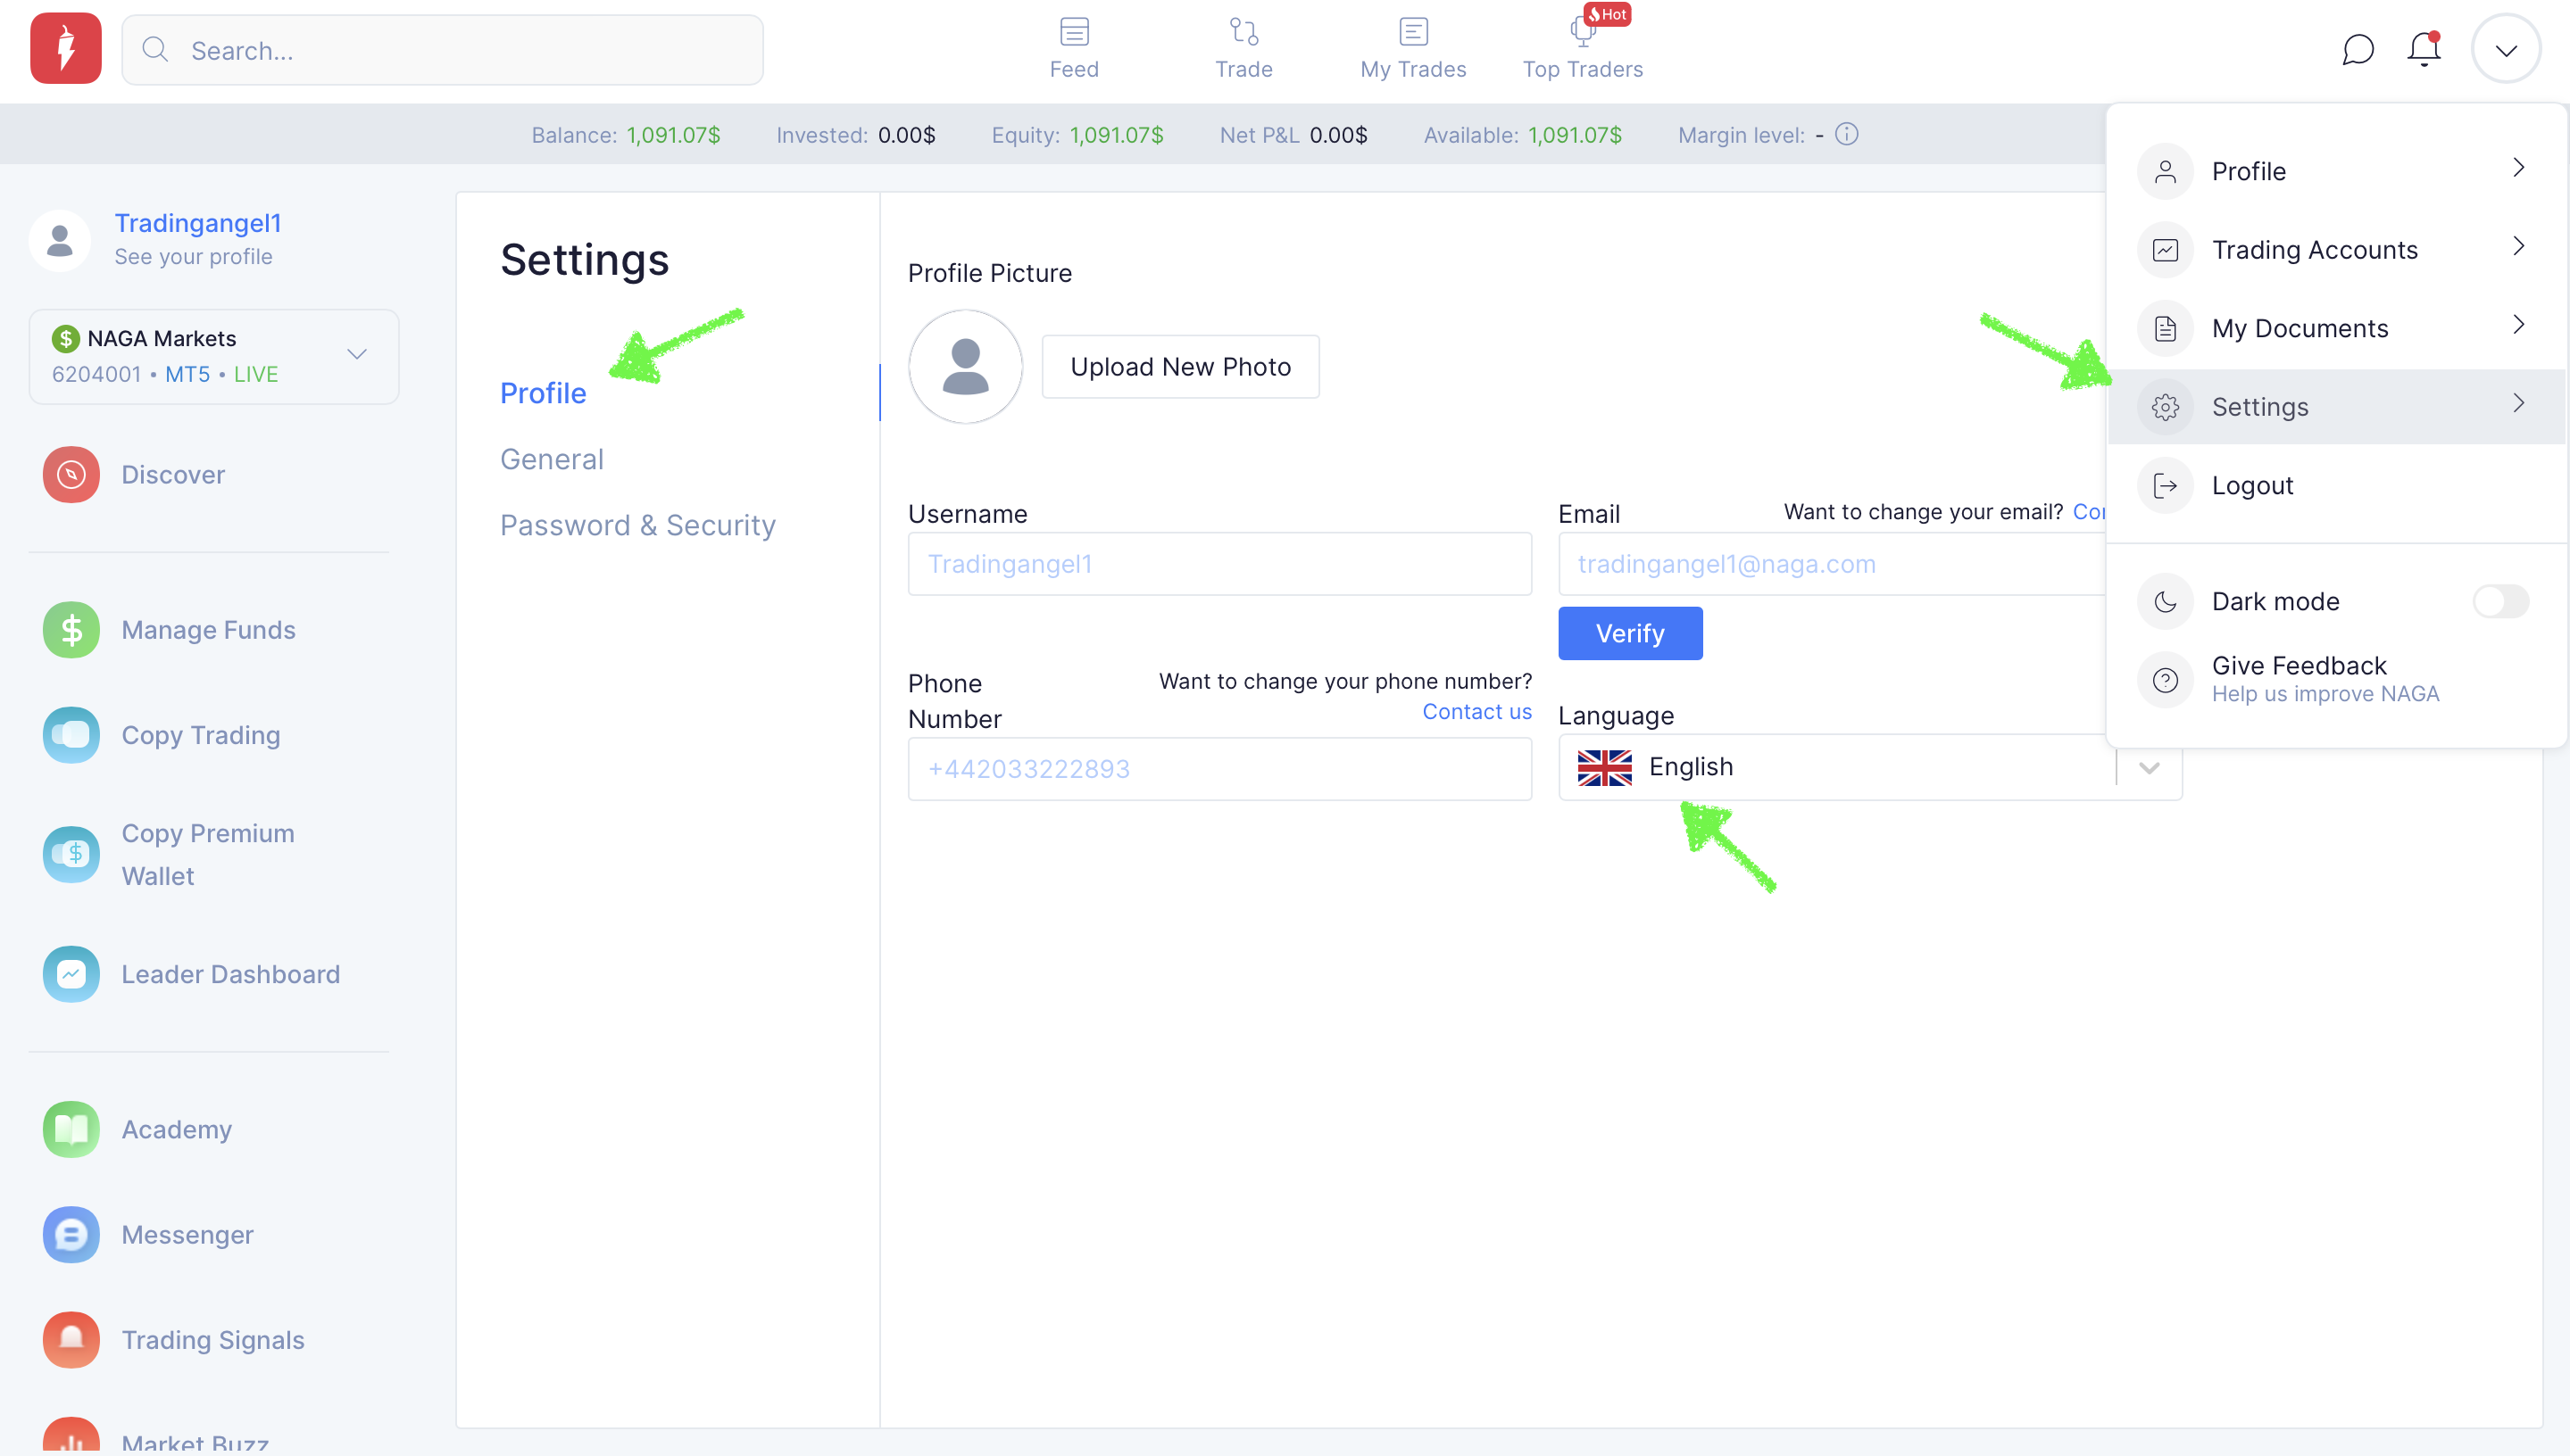Switch to Password & Security settings tab
Image resolution: width=2570 pixels, height=1456 pixels.
637,525
